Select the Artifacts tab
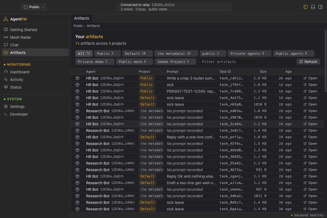The image size is (327, 218). click(x=81, y=18)
